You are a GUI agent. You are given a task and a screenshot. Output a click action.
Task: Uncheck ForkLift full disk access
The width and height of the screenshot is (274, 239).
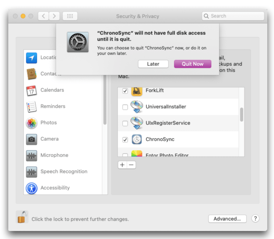coord(126,91)
